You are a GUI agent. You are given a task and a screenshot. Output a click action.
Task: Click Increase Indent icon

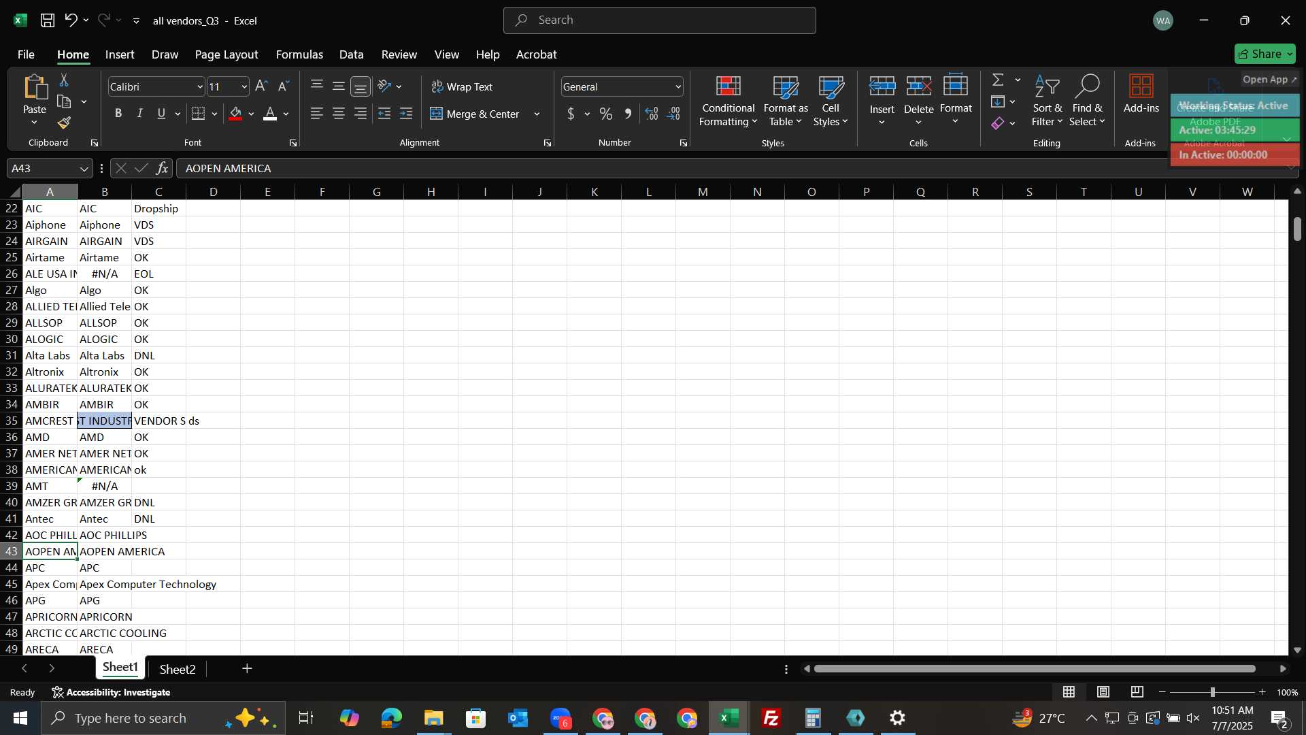point(406,114)
